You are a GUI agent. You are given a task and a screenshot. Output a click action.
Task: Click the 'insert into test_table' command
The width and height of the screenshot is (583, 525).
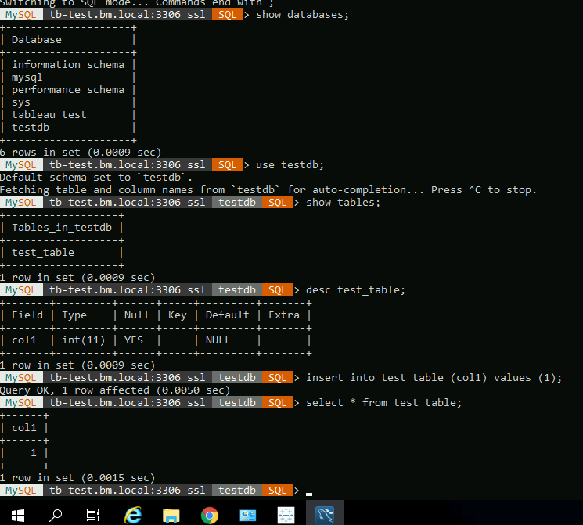click(434, 378)
